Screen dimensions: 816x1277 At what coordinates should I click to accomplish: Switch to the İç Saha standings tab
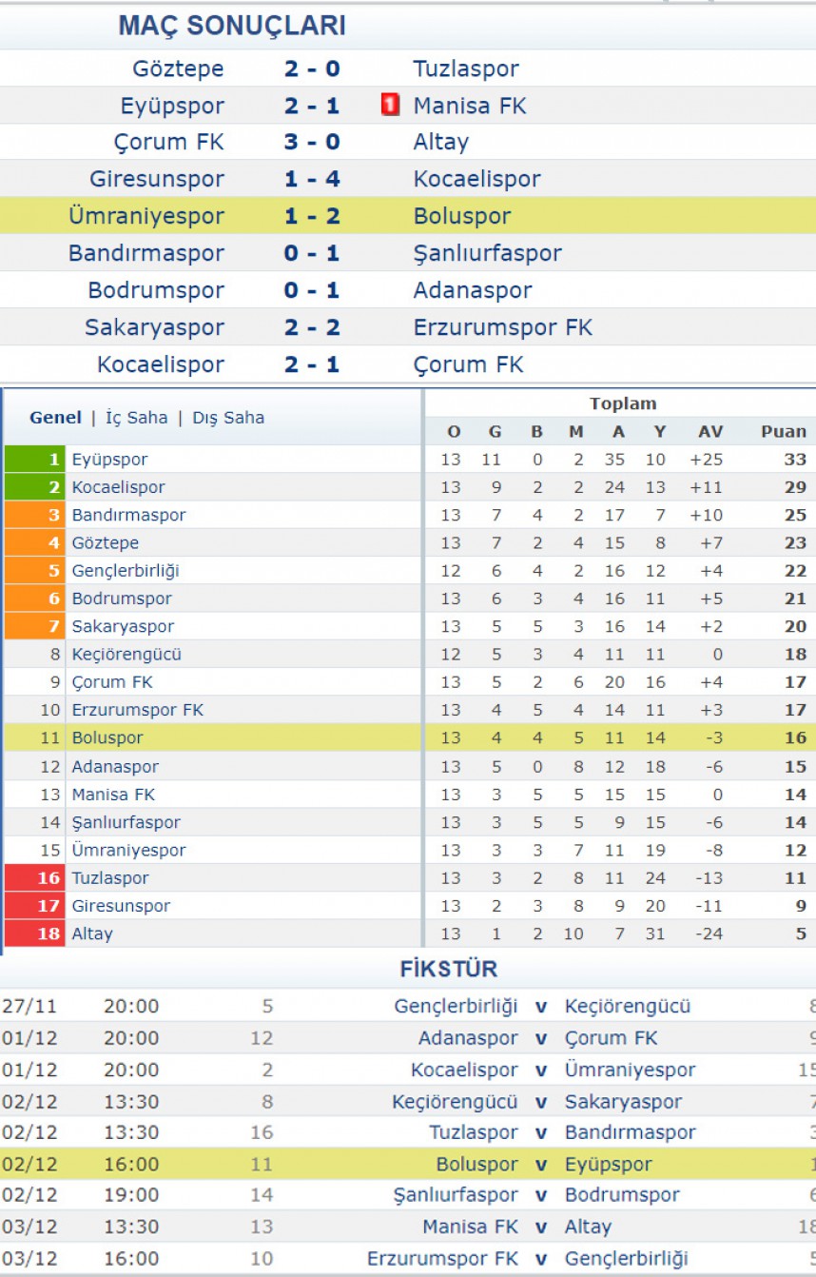click(136, 418)
